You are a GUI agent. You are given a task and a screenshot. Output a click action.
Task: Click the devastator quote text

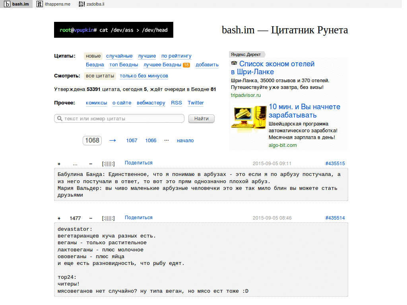coord(201,260)
